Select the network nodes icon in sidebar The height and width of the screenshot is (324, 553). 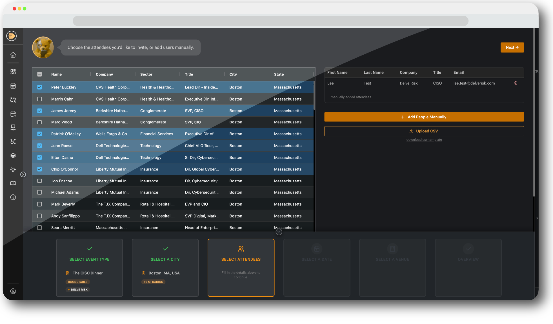[13, 141]
